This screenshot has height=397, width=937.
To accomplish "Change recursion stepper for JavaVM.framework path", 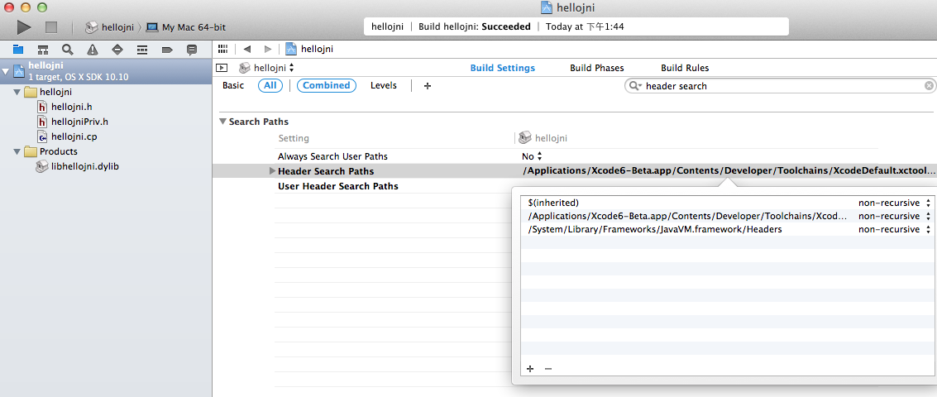I will (928, 230).
